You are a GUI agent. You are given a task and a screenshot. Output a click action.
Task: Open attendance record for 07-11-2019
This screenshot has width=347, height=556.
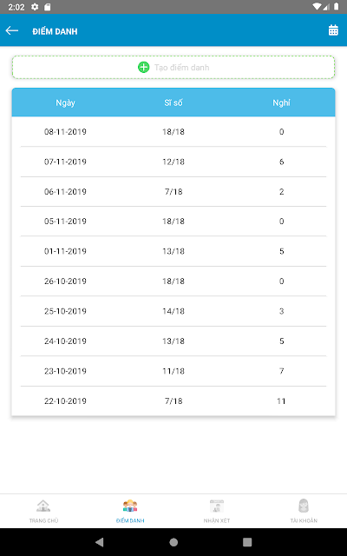click(x=173, y=162)
